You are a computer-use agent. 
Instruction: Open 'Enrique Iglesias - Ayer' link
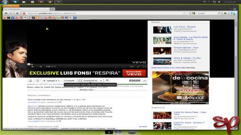click(x=186, y=48)
